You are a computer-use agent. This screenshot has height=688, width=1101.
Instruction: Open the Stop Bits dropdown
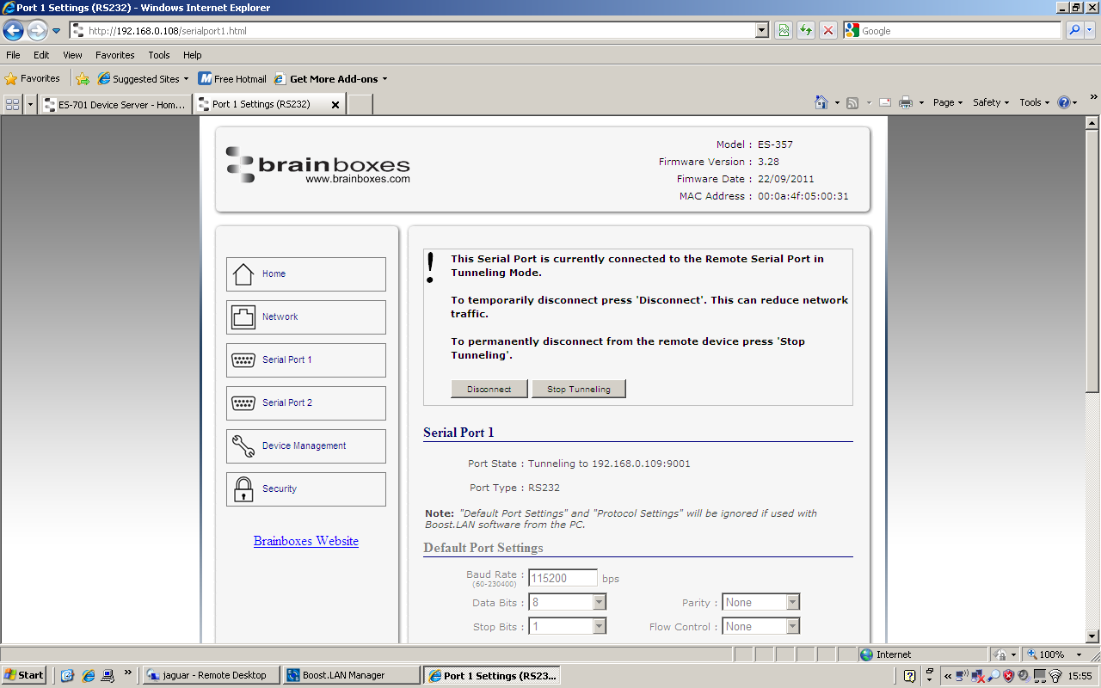(x=600, y=627)
